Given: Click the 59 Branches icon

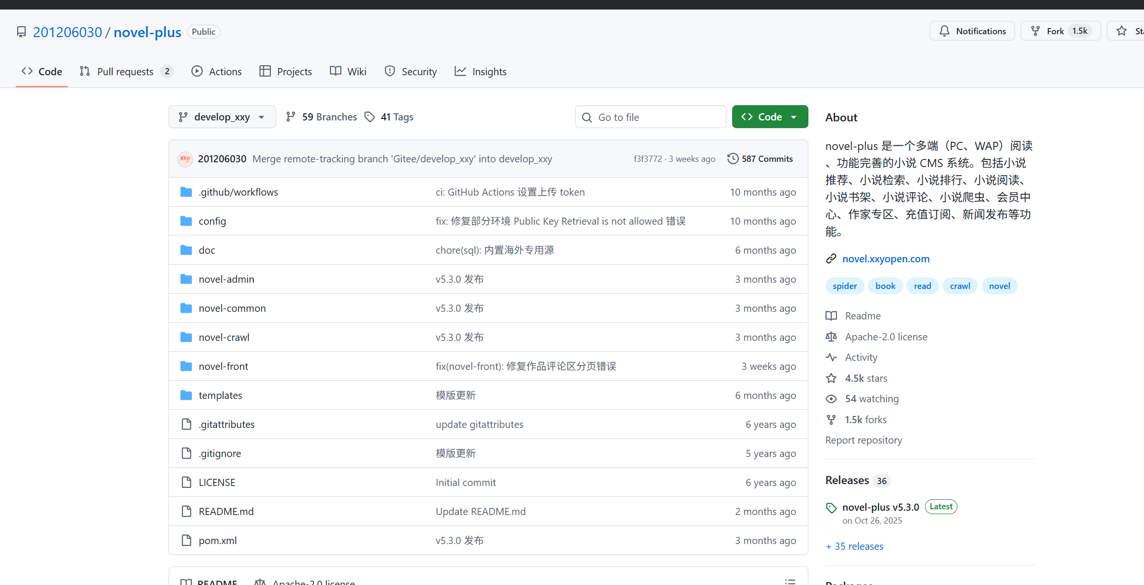Looking at the screenshot, I should tap(290, 117).
